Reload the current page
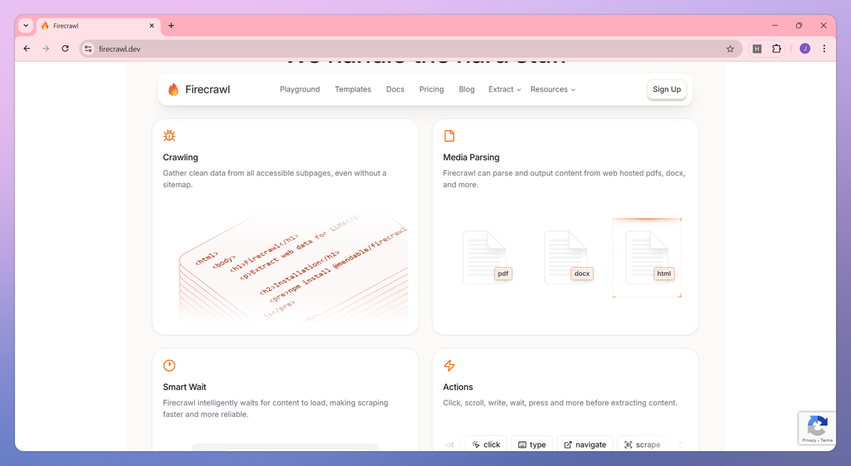851x466 pixels. coord(65,49)
